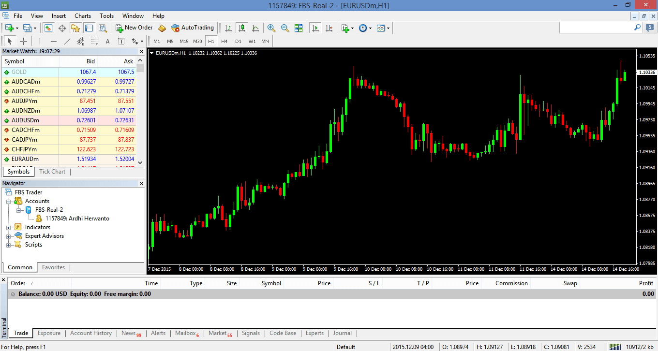Select the Fibonacci Retracement tool

(94, 41)
